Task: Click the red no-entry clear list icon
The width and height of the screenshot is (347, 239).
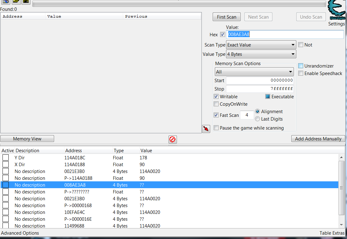Action: pos(173,139)
